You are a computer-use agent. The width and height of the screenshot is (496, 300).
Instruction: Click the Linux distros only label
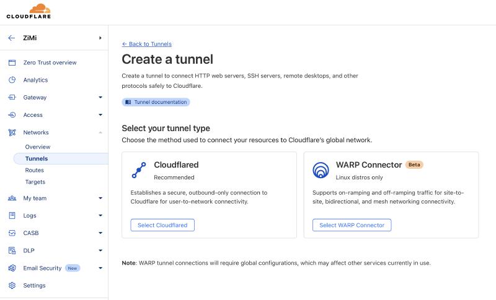point(359,178)
